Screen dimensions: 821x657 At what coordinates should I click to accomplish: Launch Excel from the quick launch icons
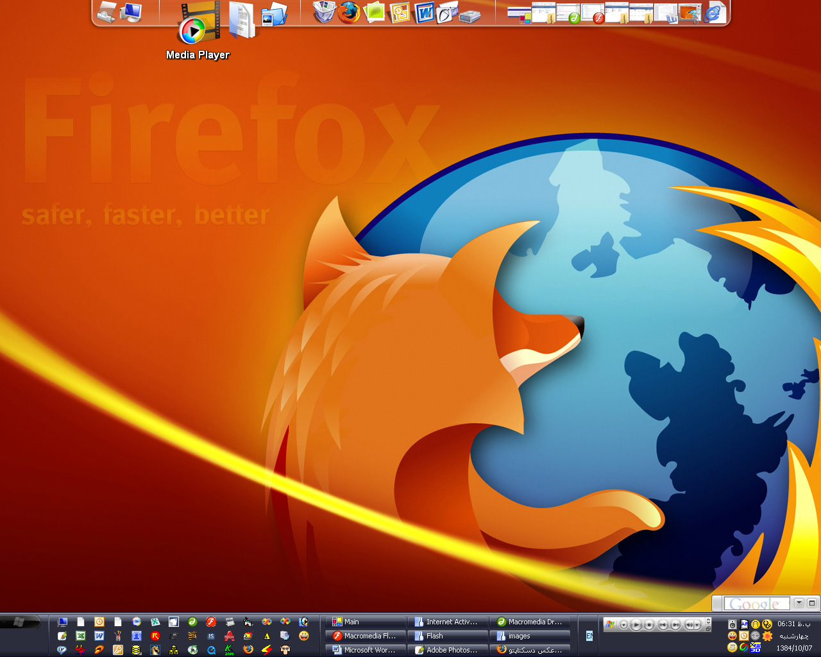coord(80,636)
